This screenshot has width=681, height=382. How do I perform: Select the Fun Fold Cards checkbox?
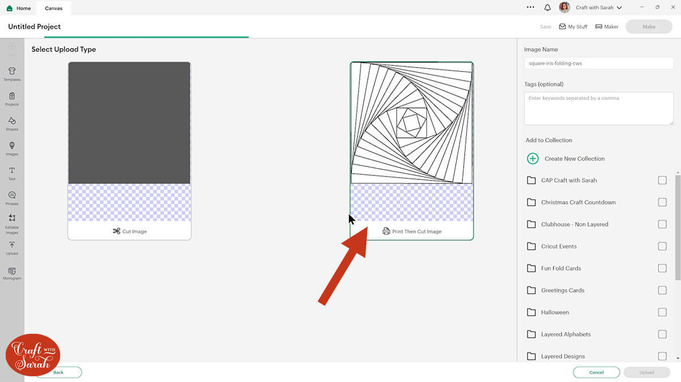tap(662, 268)
